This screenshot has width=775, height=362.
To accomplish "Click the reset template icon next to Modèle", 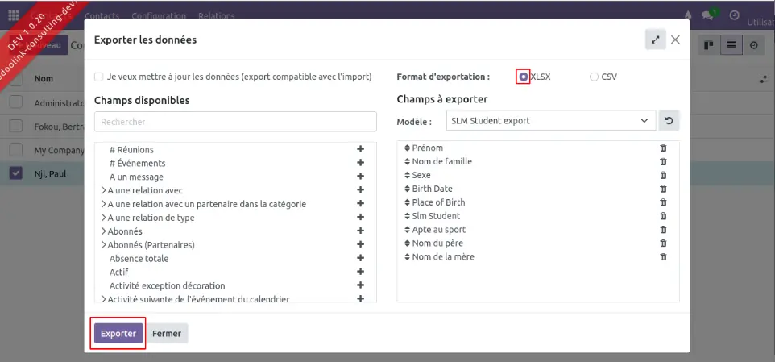I will 669,121.
